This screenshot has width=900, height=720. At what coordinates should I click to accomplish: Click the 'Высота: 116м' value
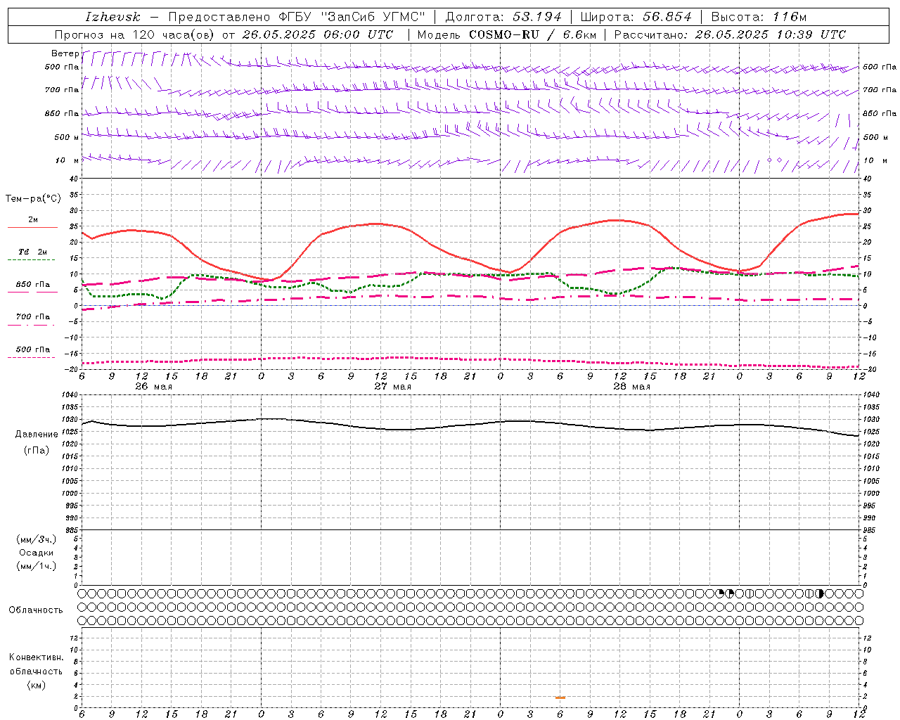click(x=759, y=17)
